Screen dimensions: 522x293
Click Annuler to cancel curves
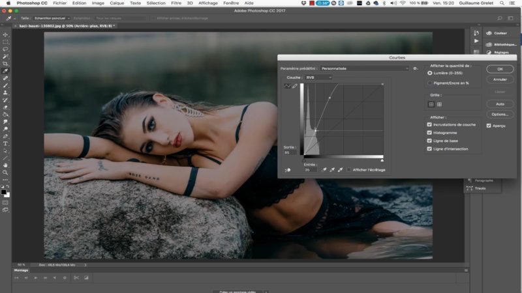point(500,79)
